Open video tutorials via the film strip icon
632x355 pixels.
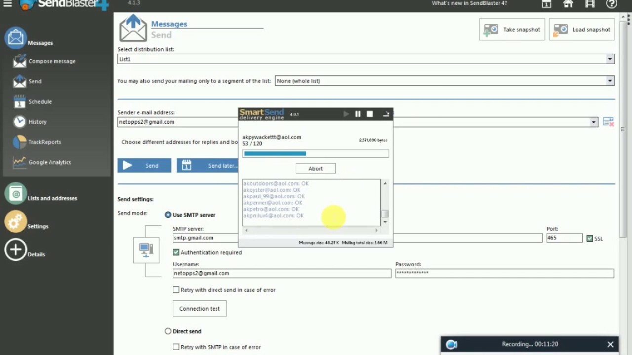click(590, 4)
